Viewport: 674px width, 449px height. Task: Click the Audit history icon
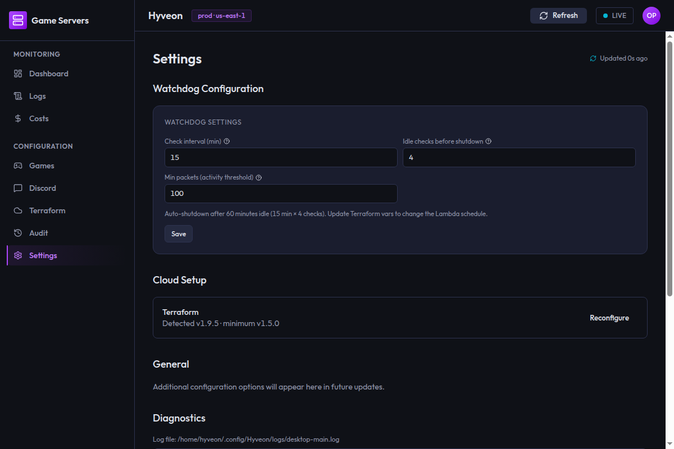coord(18,233)
